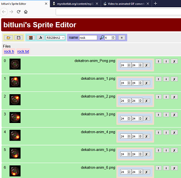Click the = button beside zoom
Viewport: 181px width, 178px height.
[x=122, y=37]
